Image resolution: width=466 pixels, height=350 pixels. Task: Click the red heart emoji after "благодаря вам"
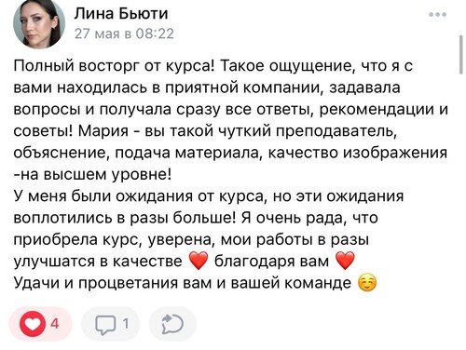coord(345,261)
